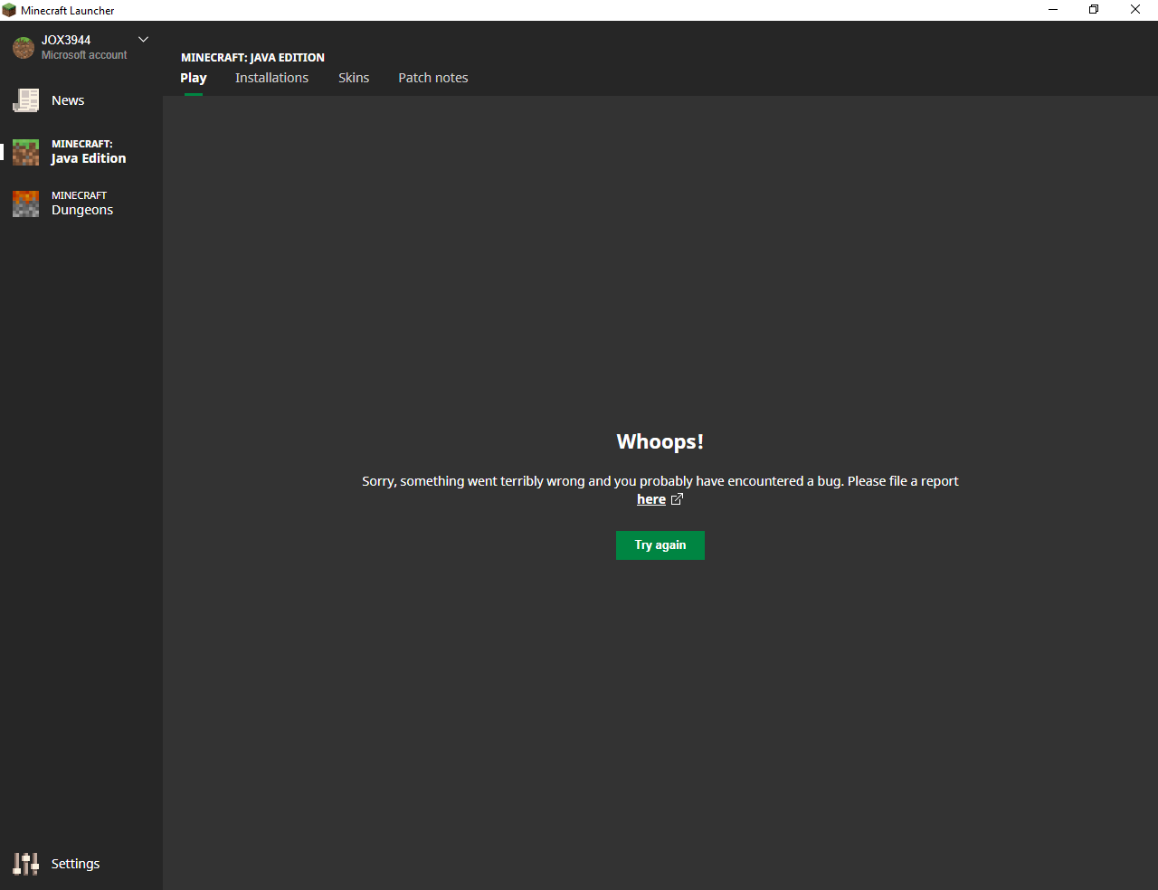Open the Settings sliders icon

(25, 864)
